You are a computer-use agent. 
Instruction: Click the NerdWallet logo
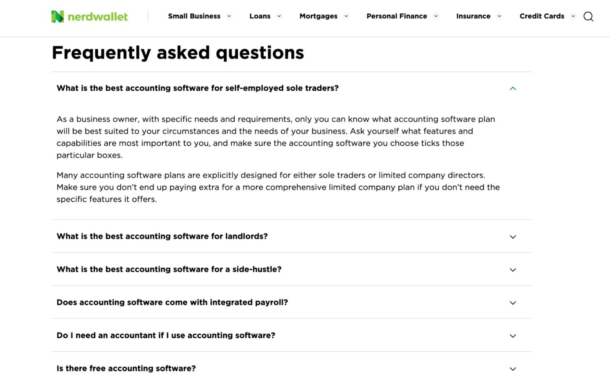tap(89, 17)
